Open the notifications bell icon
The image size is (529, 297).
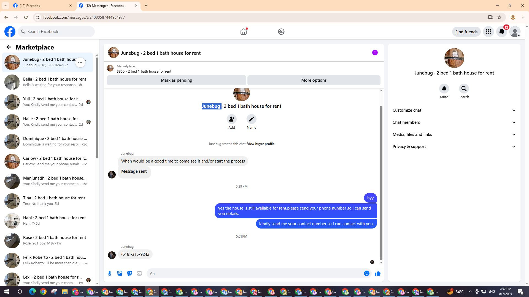coord(502,32)
